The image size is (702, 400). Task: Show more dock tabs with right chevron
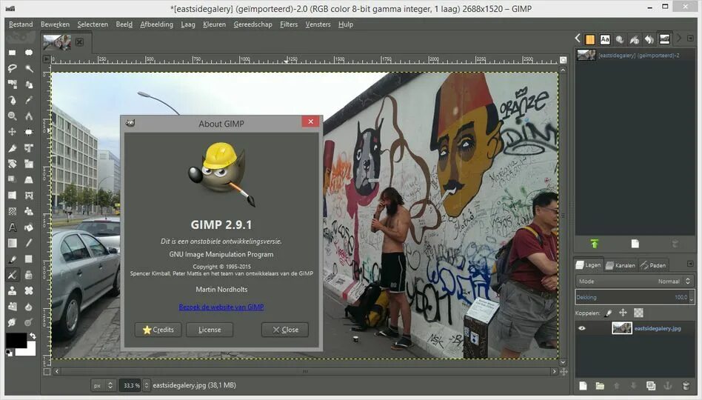coord(679,39)
